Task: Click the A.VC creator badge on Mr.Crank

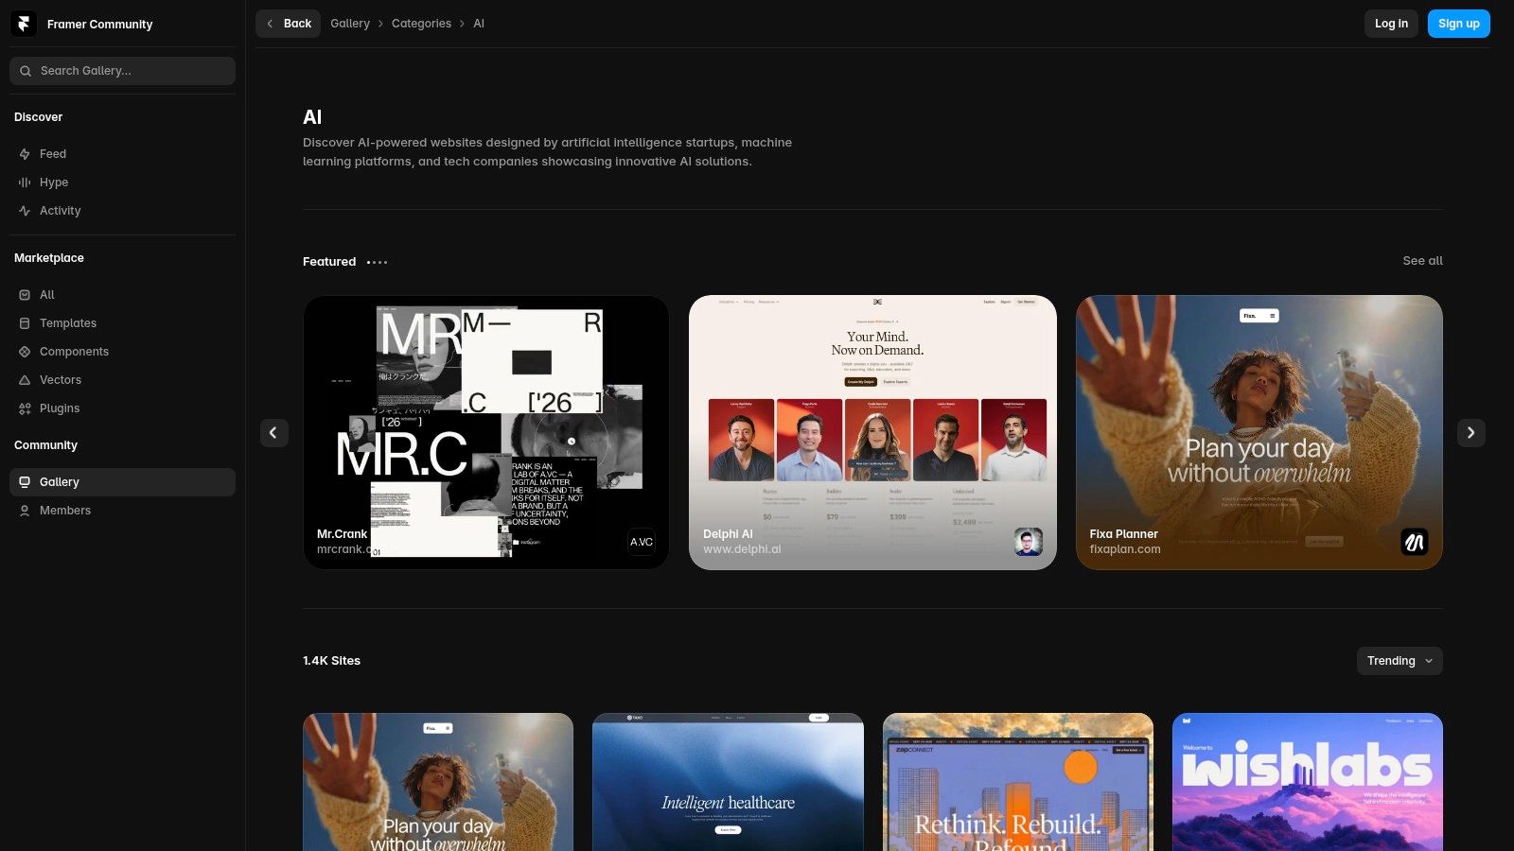Action: point(642,542)
